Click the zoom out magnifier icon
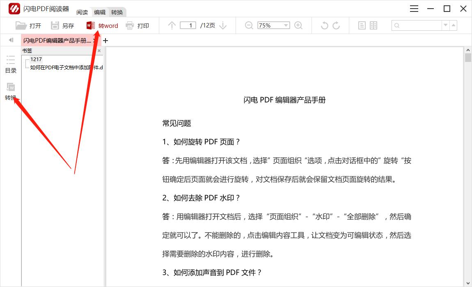Image resolution: width=472 pixels, height=287 pixels. coord(249,25)
